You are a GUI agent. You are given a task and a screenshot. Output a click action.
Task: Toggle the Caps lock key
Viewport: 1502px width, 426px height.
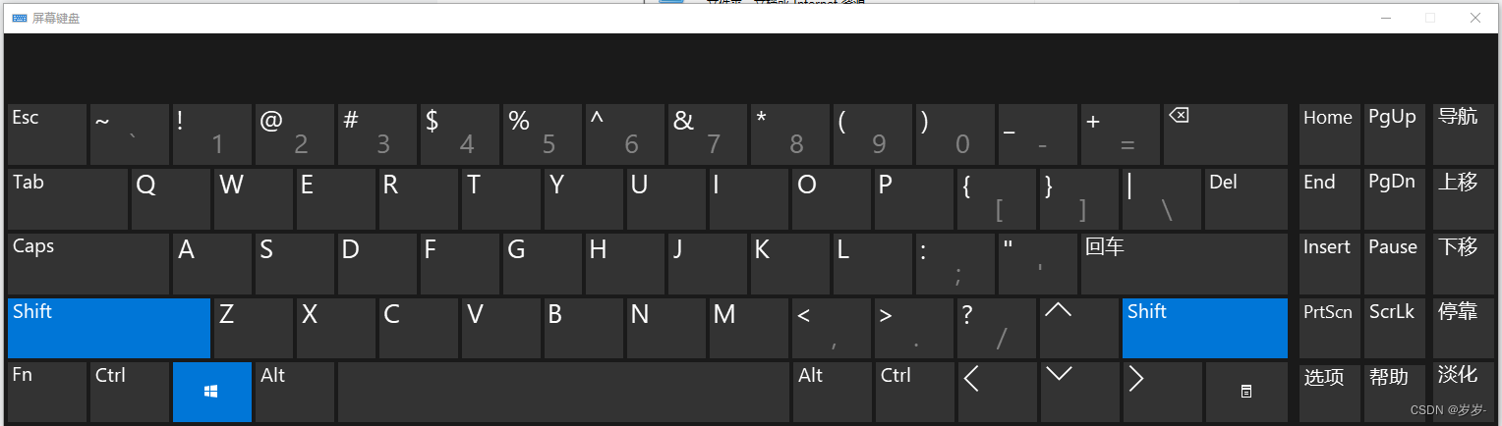point(87,263)
